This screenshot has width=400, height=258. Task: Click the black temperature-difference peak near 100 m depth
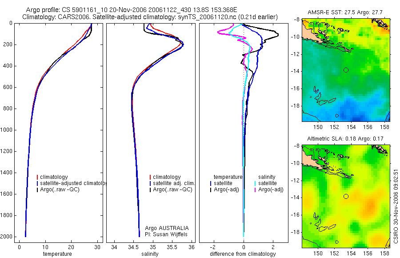[277, 34]
